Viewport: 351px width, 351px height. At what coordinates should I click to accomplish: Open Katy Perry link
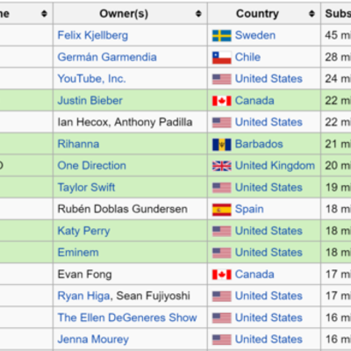pyautogui.click(x=83, y=231)
